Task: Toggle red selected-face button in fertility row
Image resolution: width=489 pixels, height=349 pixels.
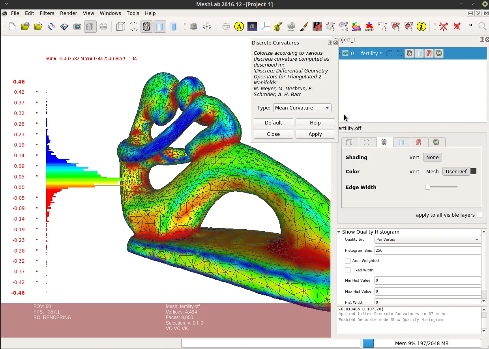Action: tap(429, 53)
